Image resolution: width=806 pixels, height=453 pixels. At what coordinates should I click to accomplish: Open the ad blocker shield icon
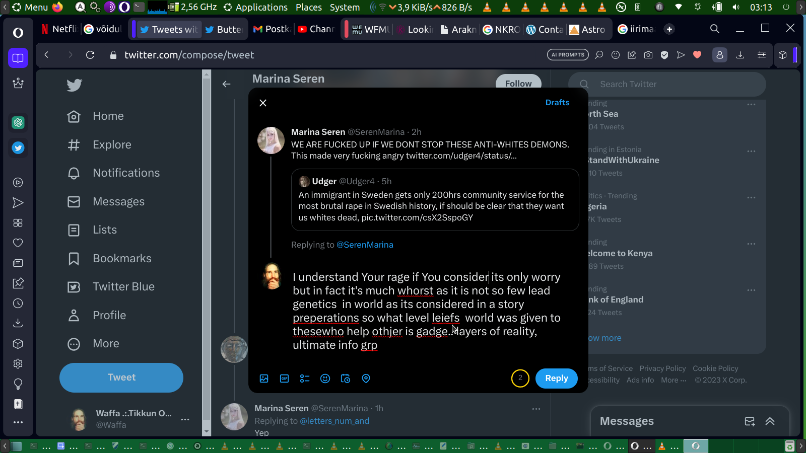click(664, 55)
